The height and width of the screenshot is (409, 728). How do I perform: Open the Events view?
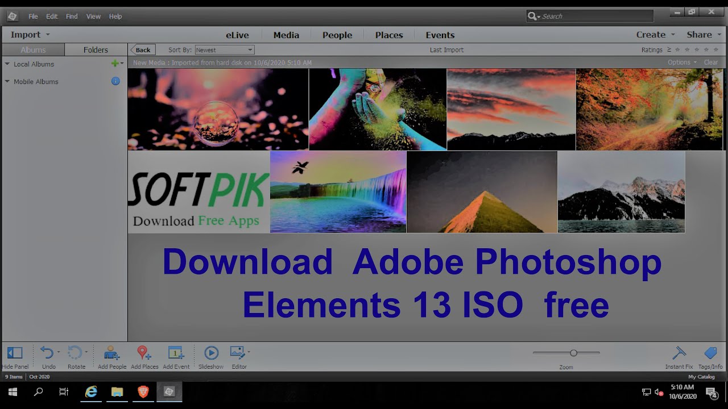440,35
